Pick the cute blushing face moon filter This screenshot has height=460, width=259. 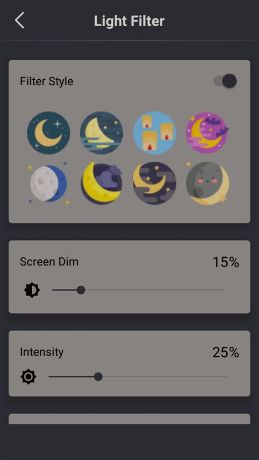click(208, 183)
